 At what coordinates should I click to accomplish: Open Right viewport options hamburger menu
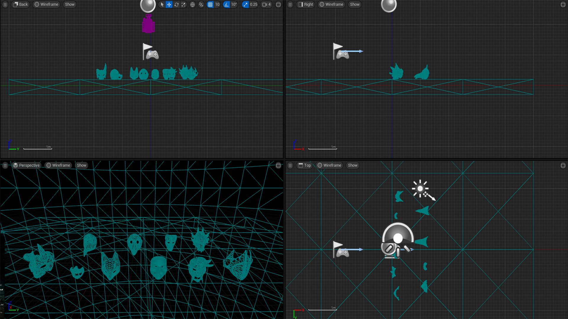coord(290,4)
